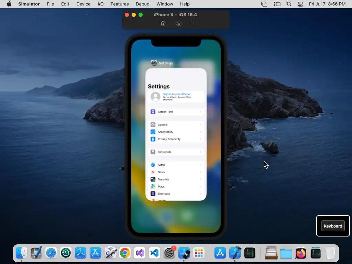The image size is (352, 264).
Task: Click the Stage Manager icon in menu bar
Action: 277,4
